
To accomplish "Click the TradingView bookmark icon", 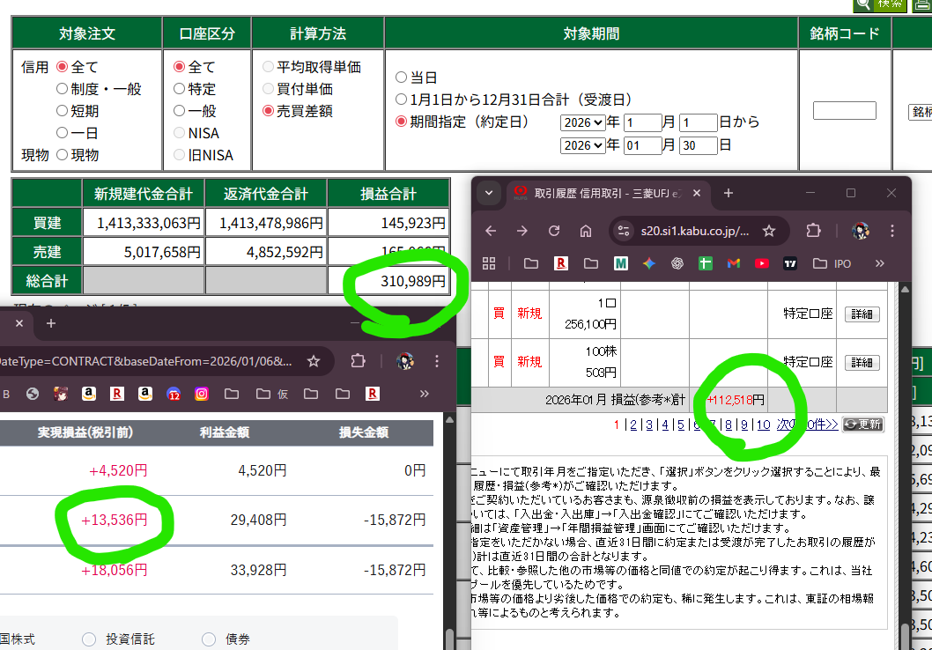I will point(790,263).
